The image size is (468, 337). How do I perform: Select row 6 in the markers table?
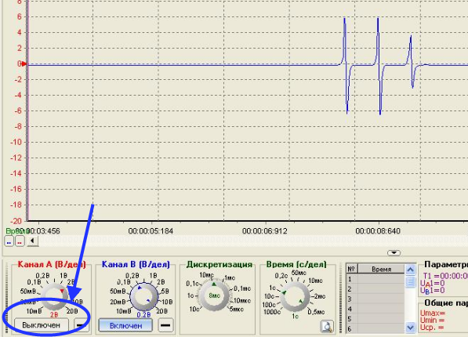(x=375, y=328)
